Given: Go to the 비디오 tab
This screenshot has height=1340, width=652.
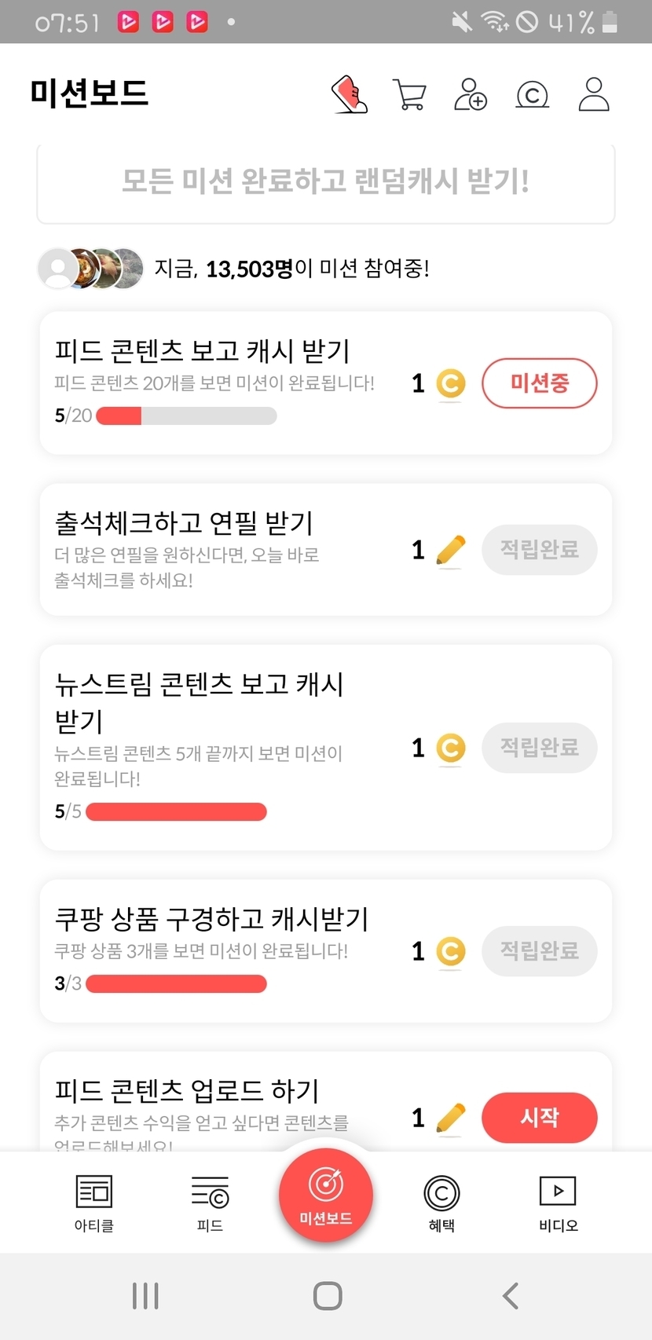Looking at the screenshot, I should 558,1203.
